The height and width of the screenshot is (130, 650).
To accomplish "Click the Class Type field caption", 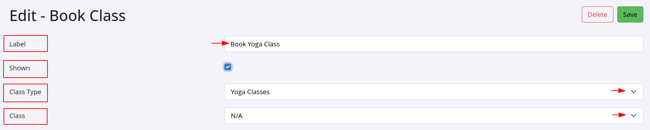I will (x=25, y=92).
